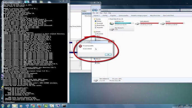Viewport: 192px width, 108px height.
Task: Expand the arrow after Computer breadcrumb
Action: [x=109, y=10]
